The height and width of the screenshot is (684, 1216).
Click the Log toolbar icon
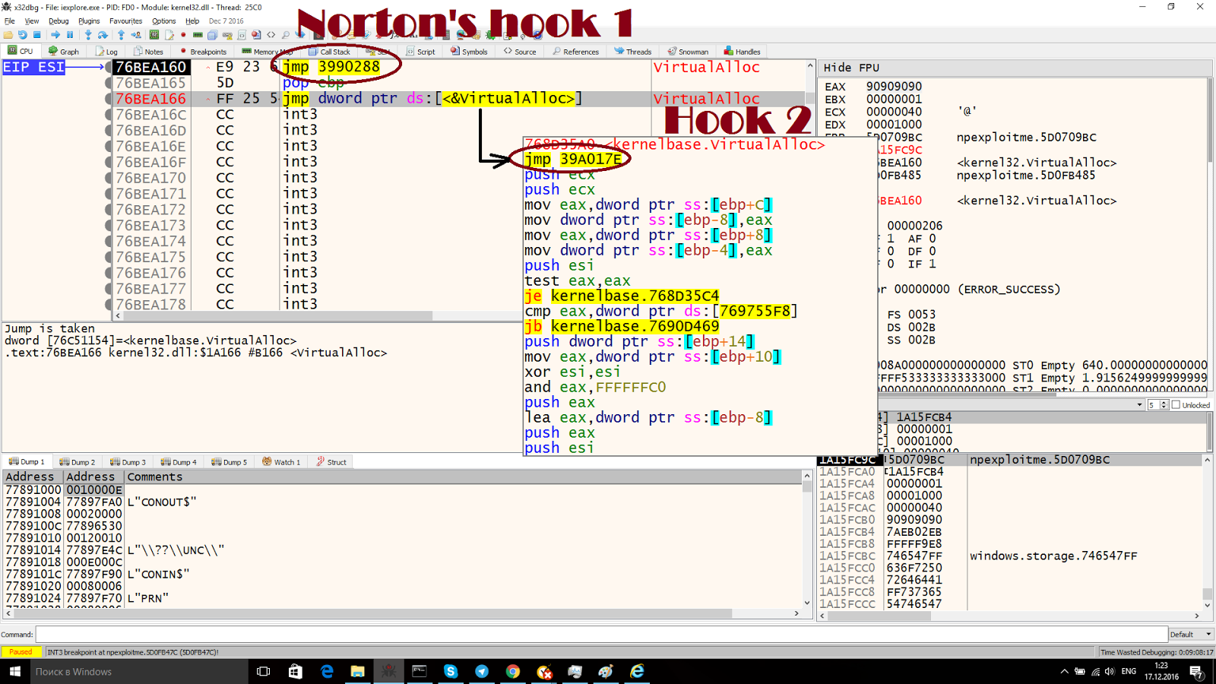pos(169,35)
